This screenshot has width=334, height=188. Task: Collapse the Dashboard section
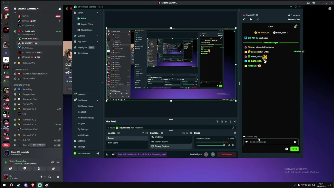(x=98, y=100)
